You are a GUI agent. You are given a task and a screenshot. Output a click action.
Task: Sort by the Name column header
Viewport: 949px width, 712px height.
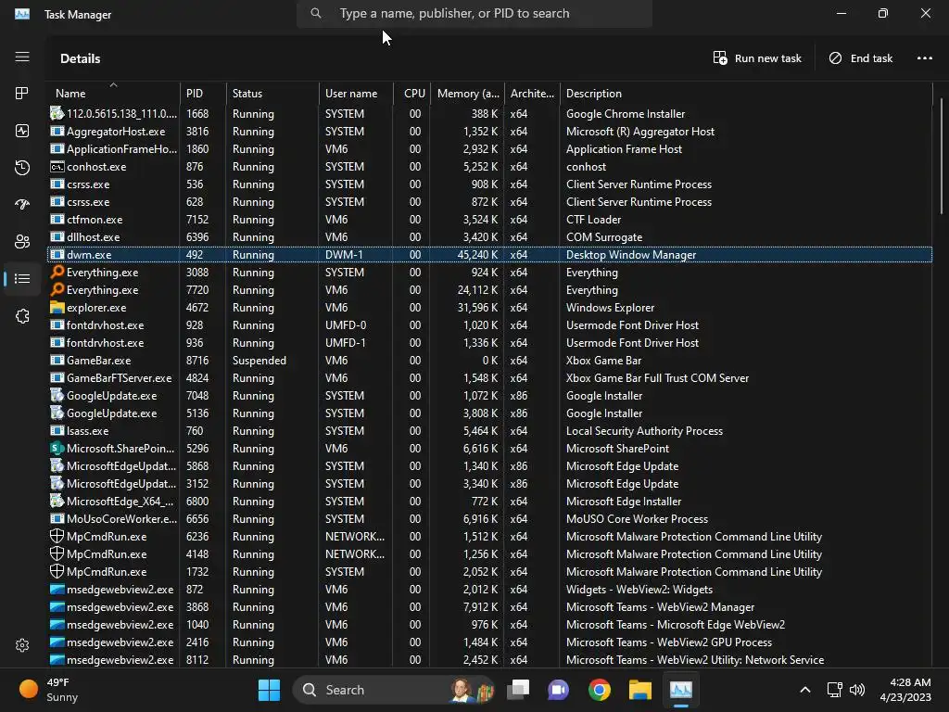[x=113, y=94]
